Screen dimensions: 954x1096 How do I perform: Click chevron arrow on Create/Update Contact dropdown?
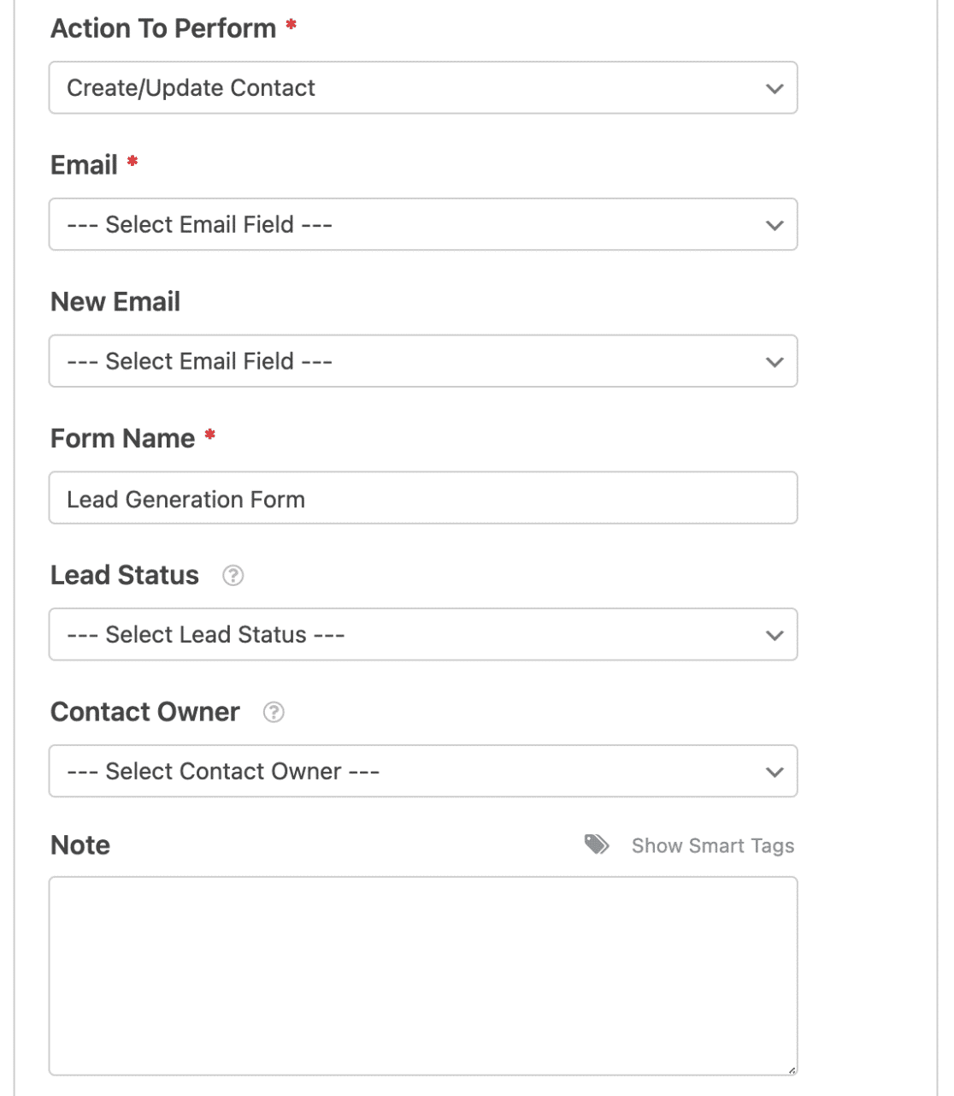click(x=774, y=89)
